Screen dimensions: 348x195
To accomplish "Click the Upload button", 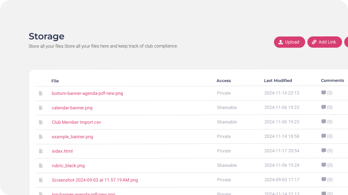I will [x=290, y=42].
